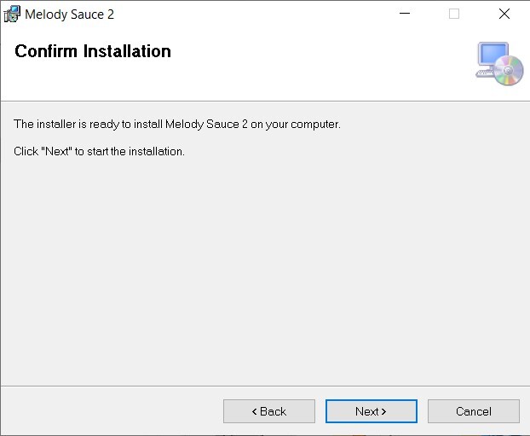Click the installer icon in title bar
Screen dimensions: 530x436
pos(12,15)
